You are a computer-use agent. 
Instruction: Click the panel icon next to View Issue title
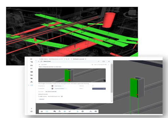coord(41,61)
